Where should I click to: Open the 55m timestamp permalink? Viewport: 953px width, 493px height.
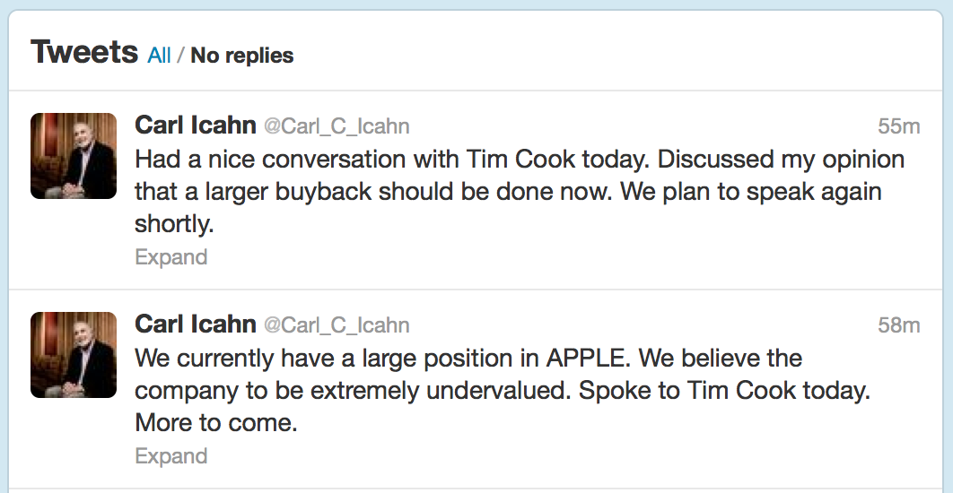[898, 126]
